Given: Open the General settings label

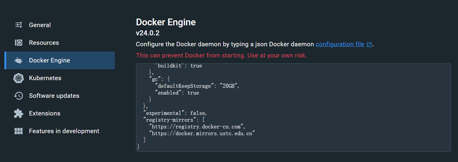Looking at the screenshot, I should [x=40, y=25].
